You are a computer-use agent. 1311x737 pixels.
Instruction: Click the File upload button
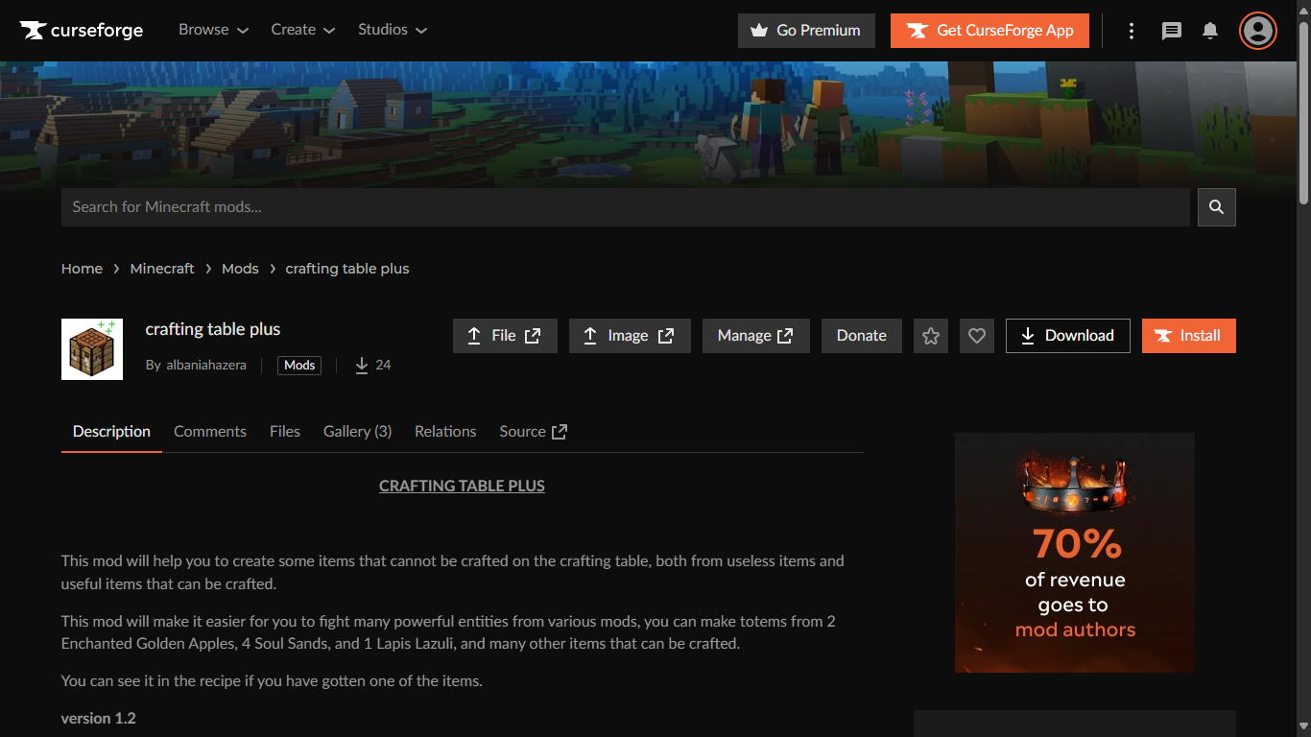[505, 336]
